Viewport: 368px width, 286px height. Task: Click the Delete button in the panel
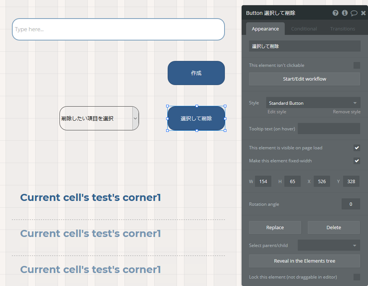coord(333,228)
